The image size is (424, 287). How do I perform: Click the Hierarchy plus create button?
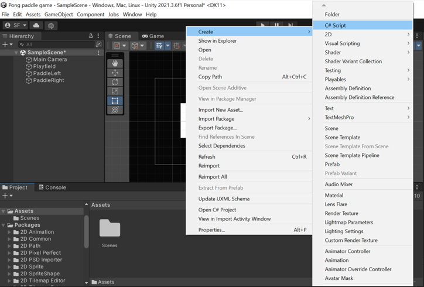5,45
